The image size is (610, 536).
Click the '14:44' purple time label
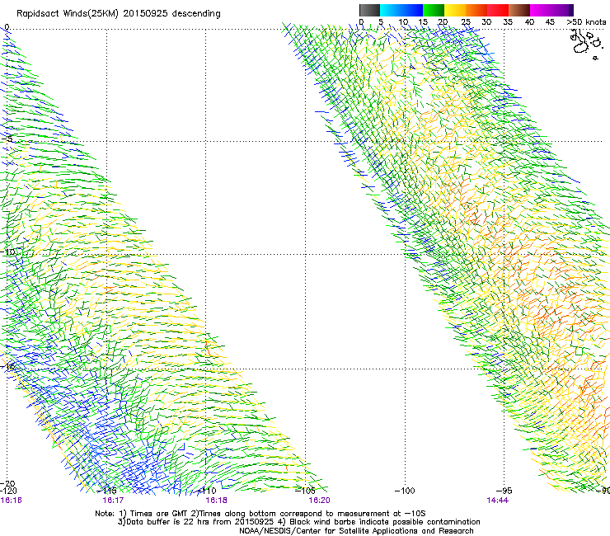[498, 501]
